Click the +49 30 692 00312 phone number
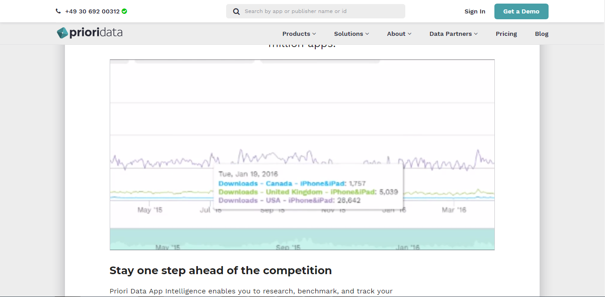This screenshot has width=605, height=297. [92, 11]
